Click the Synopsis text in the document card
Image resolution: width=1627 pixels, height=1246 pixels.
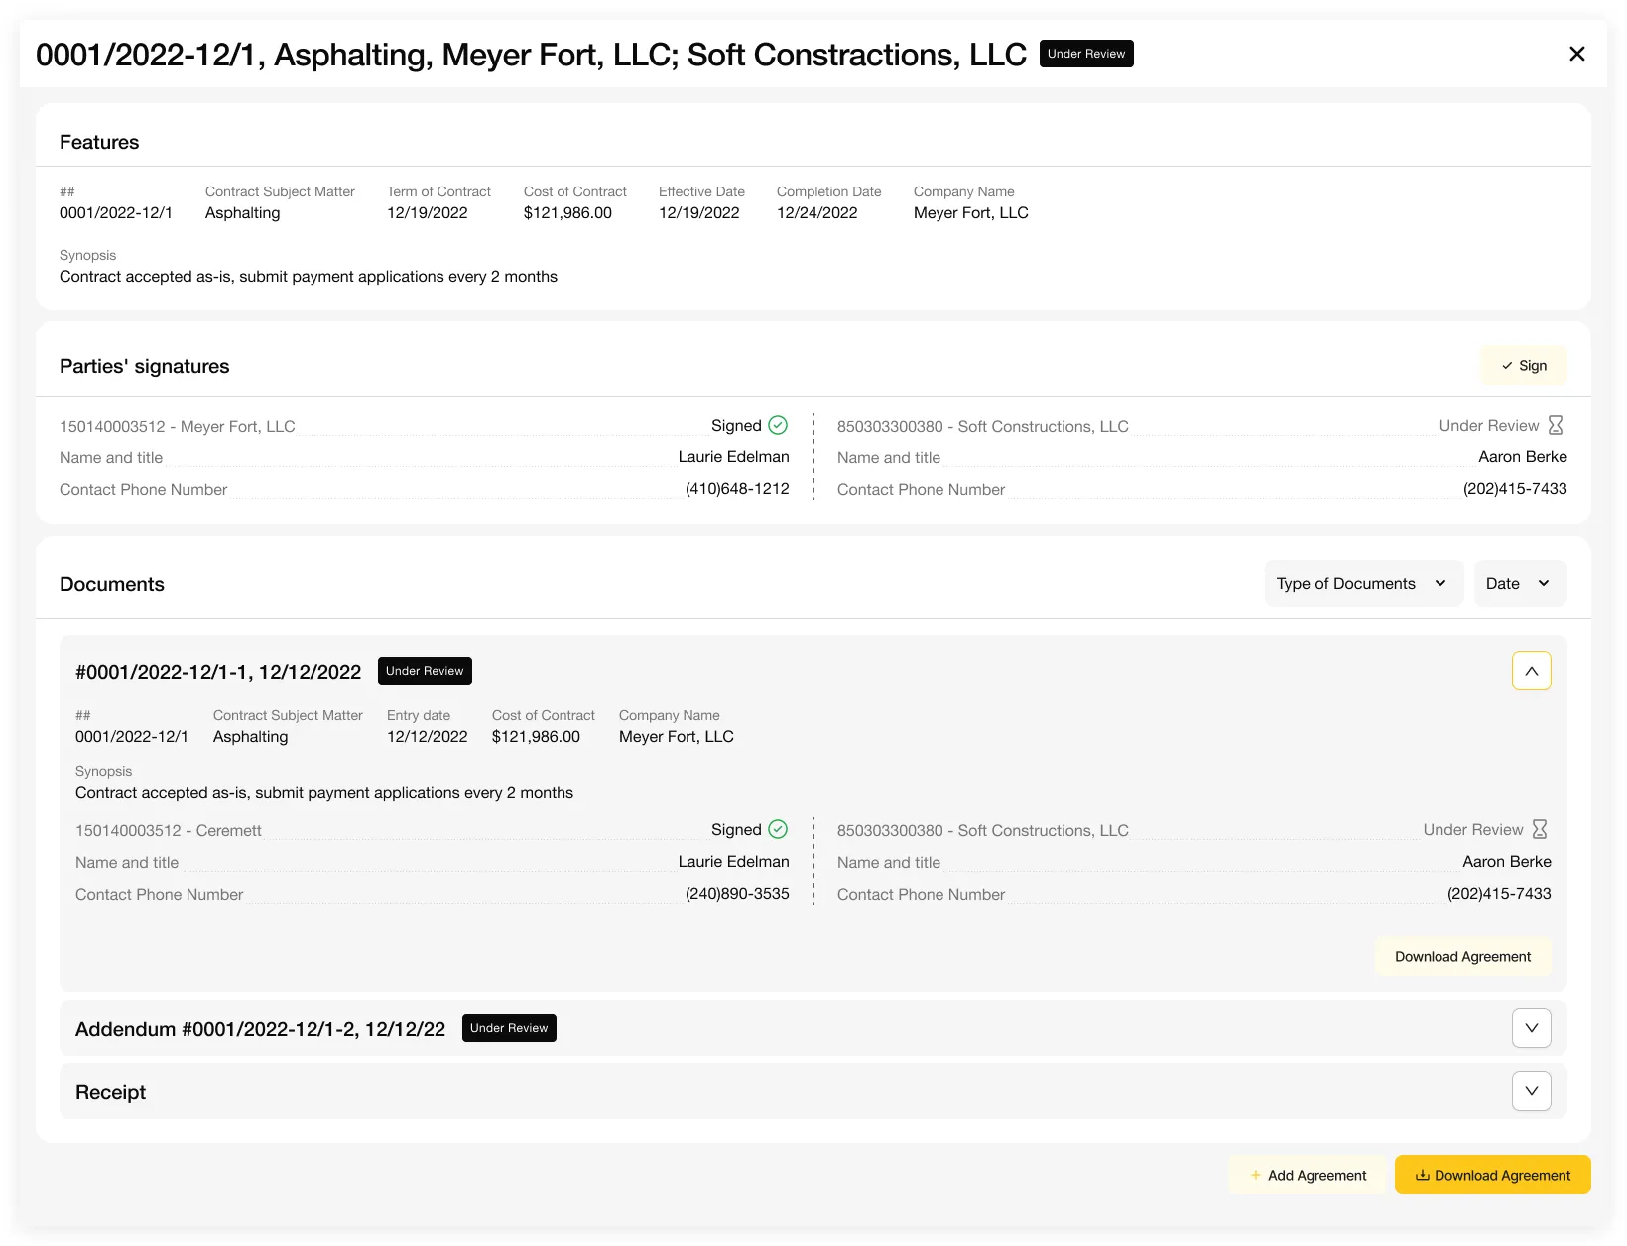click(x=324, y=793)
